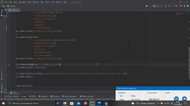
Task: Collapse the top project tree node
Action: [4, 13]
